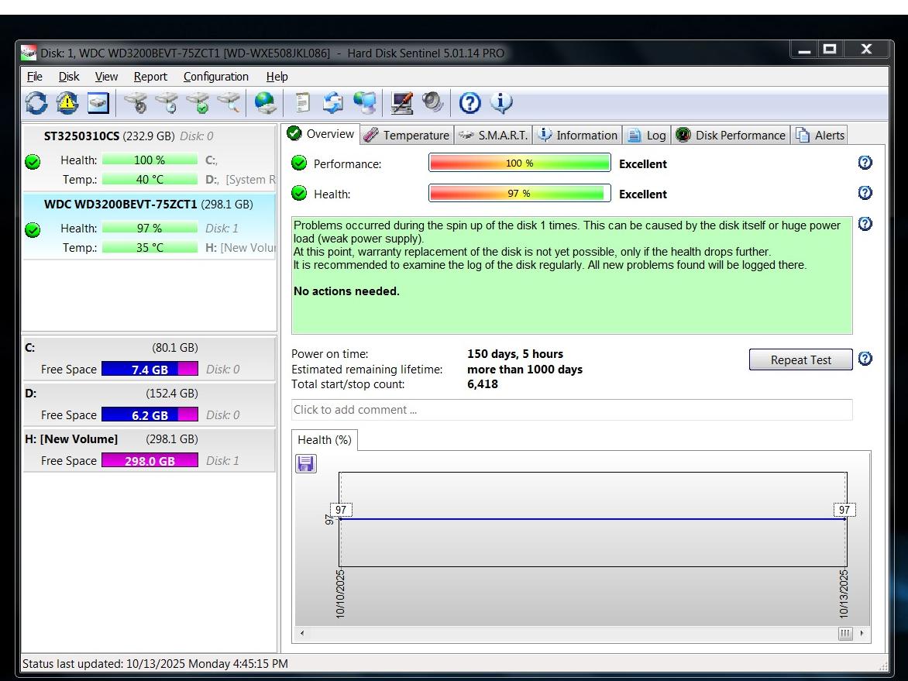This screenshot has width=908, height=681.
Task: Click the yellow warning triangle toolbar icon
Action: [67, 102]
